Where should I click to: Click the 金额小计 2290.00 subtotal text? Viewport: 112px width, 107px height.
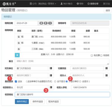pyautogui.click(x=65, y=55)
